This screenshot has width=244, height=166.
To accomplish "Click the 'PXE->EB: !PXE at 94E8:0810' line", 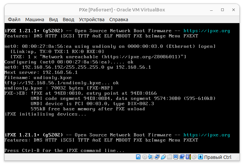I will point(81,93).
